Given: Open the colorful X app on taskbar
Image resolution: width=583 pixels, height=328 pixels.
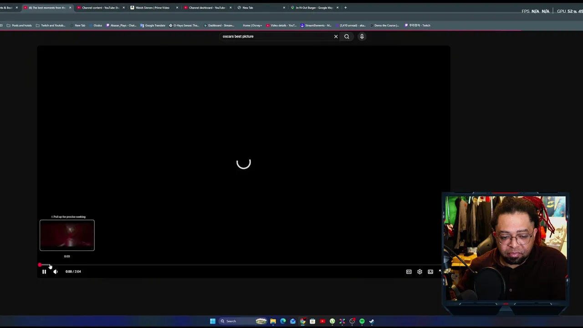Looking at the screenshot, I should 342,321.
